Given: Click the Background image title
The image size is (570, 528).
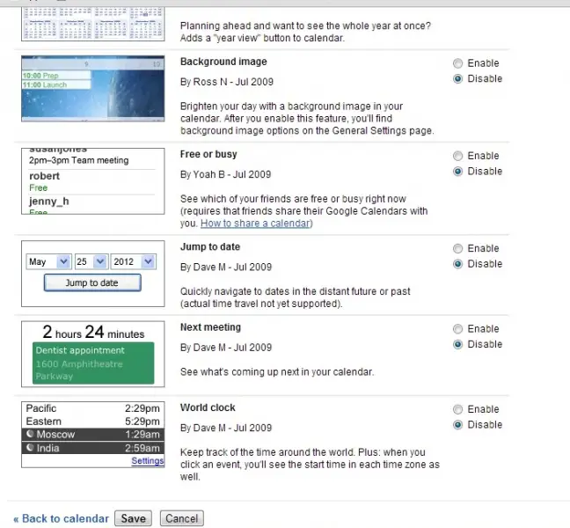Looking at the screenshot, I should click(223, 62).
